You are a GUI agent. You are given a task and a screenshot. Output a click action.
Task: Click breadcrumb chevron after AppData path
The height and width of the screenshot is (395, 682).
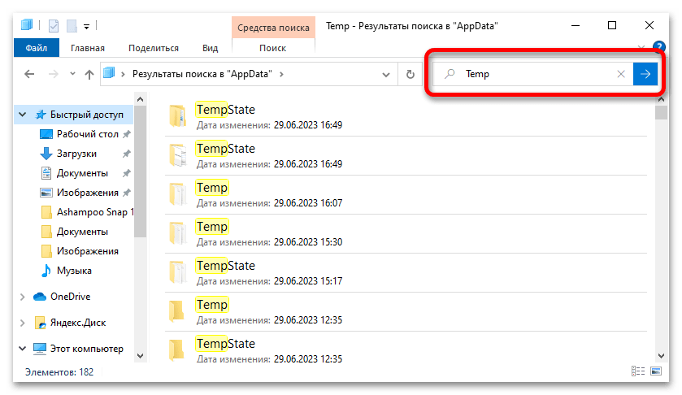click(281, 75)
